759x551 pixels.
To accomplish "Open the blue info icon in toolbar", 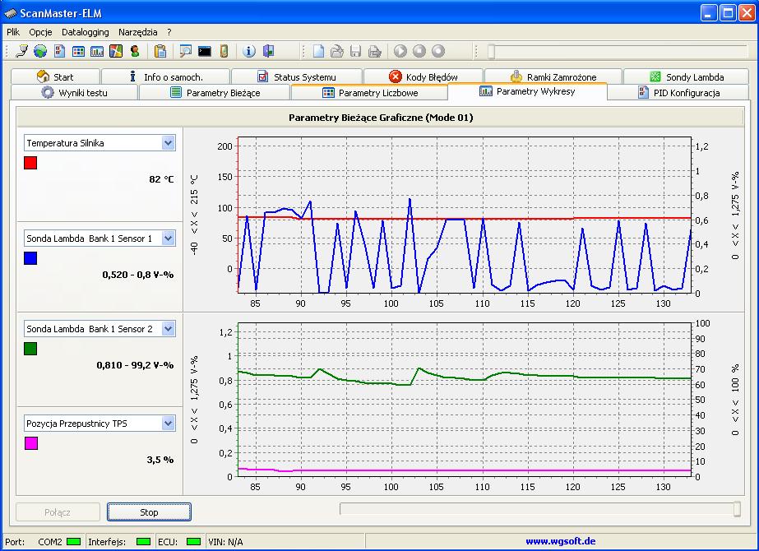I will click(x=249, y=51).
